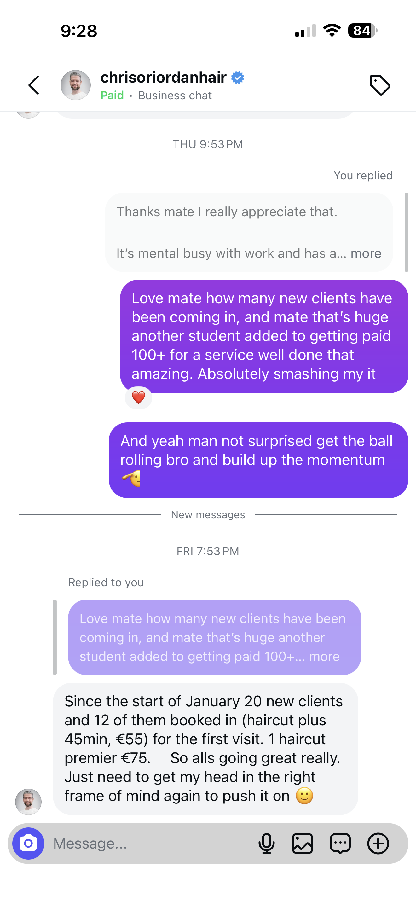Open the camera button in message bar
The image size is (416, 904).
(x=28, y=843)
